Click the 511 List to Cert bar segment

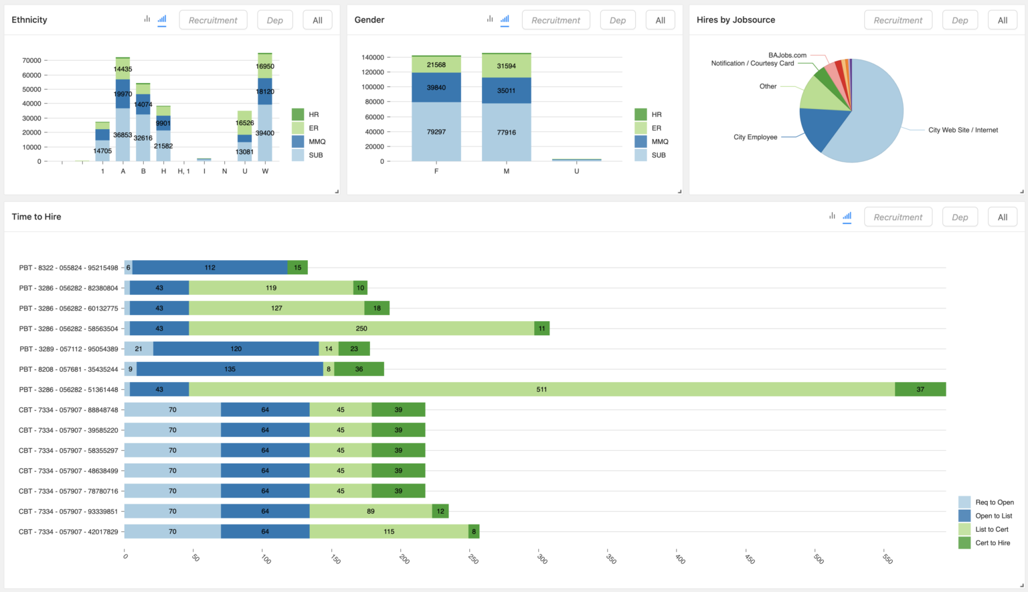coord(541,389)
